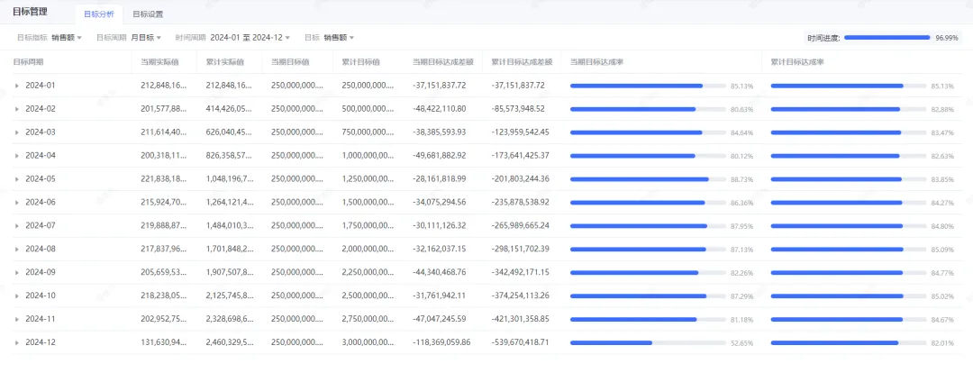Expand the 2024-03 row arrow
The width and height of the screenshot is (973, 382).
coord(17,132)
